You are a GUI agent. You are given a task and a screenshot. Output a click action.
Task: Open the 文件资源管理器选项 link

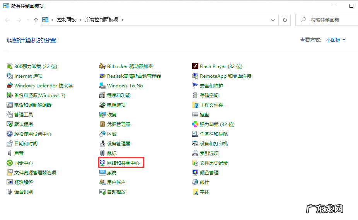point(35,172)
